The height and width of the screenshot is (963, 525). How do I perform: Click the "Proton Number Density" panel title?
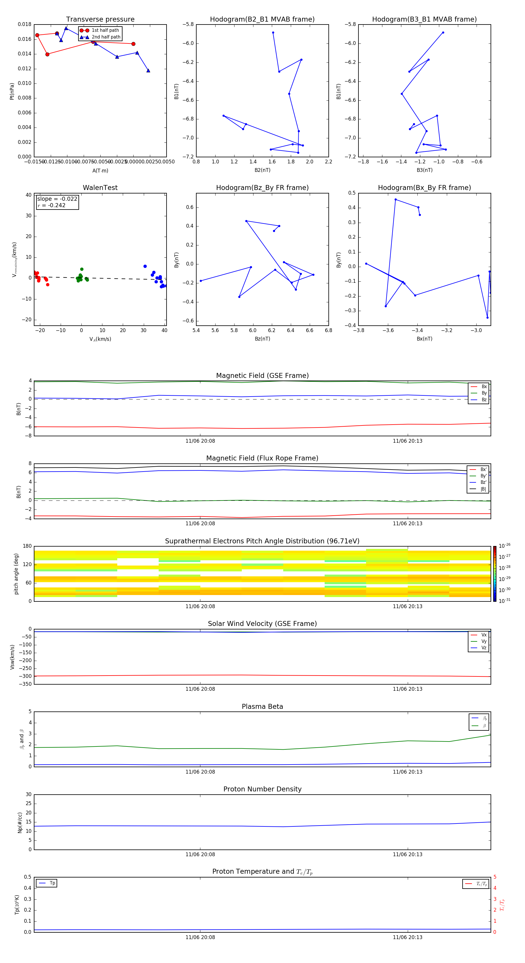point(262,789)
